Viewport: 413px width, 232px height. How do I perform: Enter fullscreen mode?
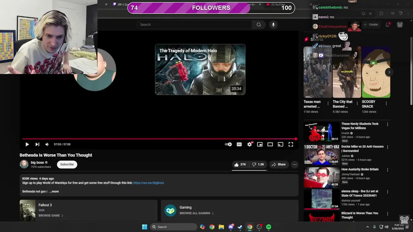click(291, 144)
